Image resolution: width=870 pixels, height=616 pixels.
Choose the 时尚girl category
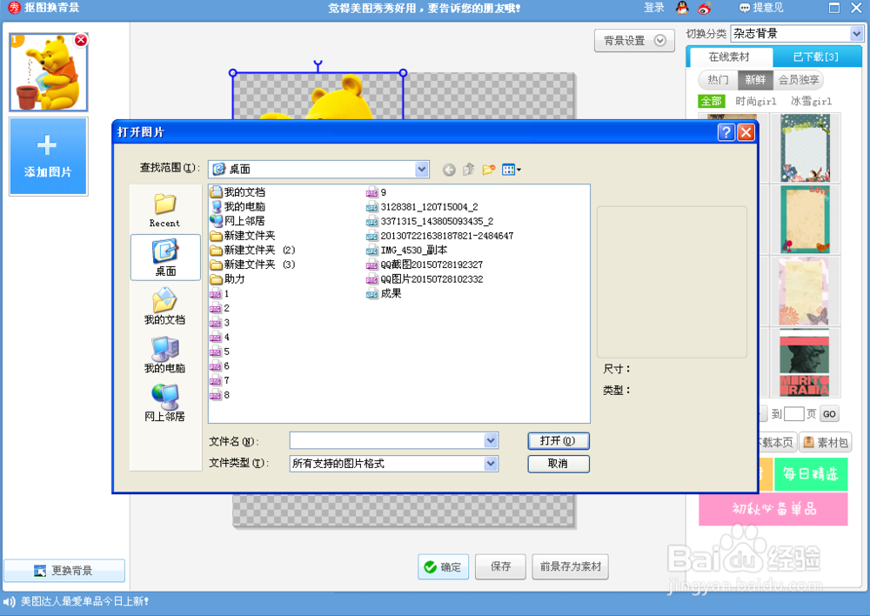pyautogui.click(x=755, y=101)
